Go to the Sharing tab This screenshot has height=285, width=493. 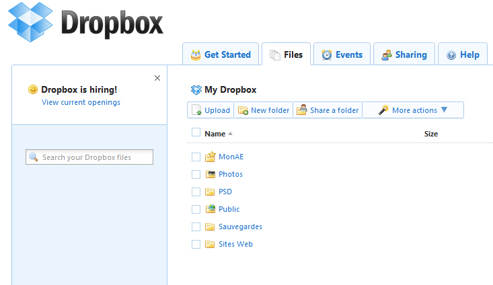(x=404, y=54)
